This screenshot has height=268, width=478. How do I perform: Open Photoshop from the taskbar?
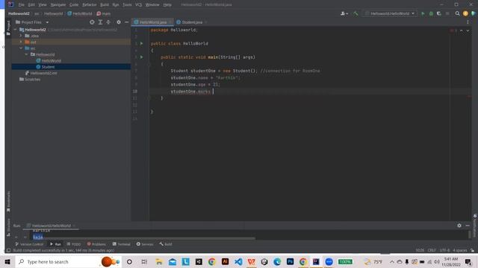pos(290,261)
